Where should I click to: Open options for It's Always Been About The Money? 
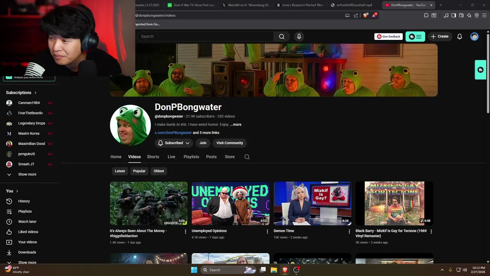pos(185,232)
